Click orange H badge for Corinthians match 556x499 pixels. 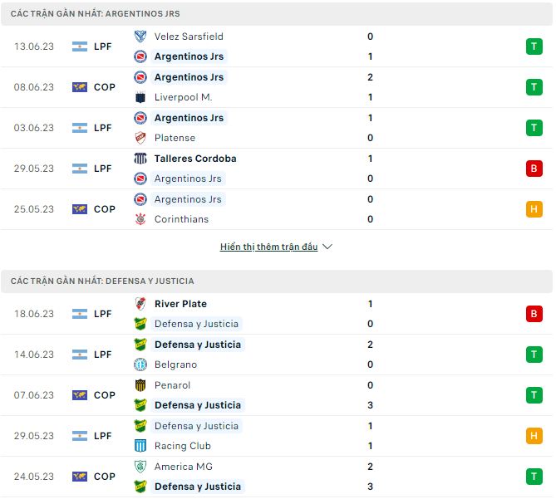pos(534,209)
